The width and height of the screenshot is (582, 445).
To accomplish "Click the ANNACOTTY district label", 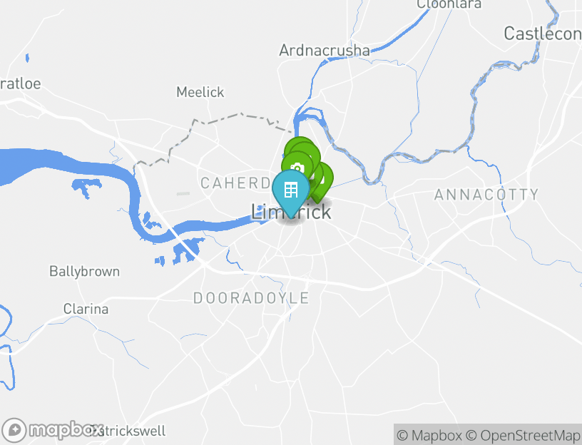I will tap(486, 195).
